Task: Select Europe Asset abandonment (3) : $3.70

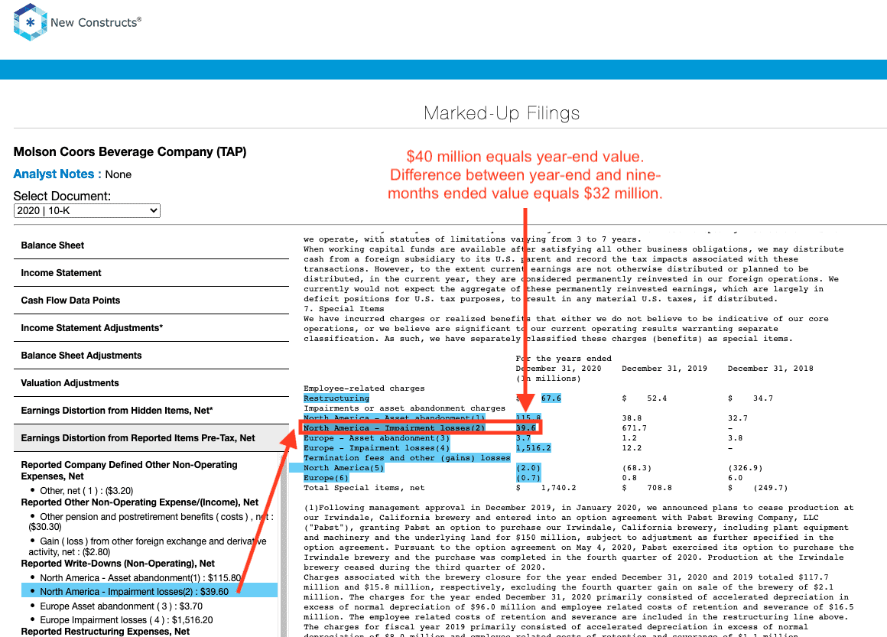Action: point(121,606)
